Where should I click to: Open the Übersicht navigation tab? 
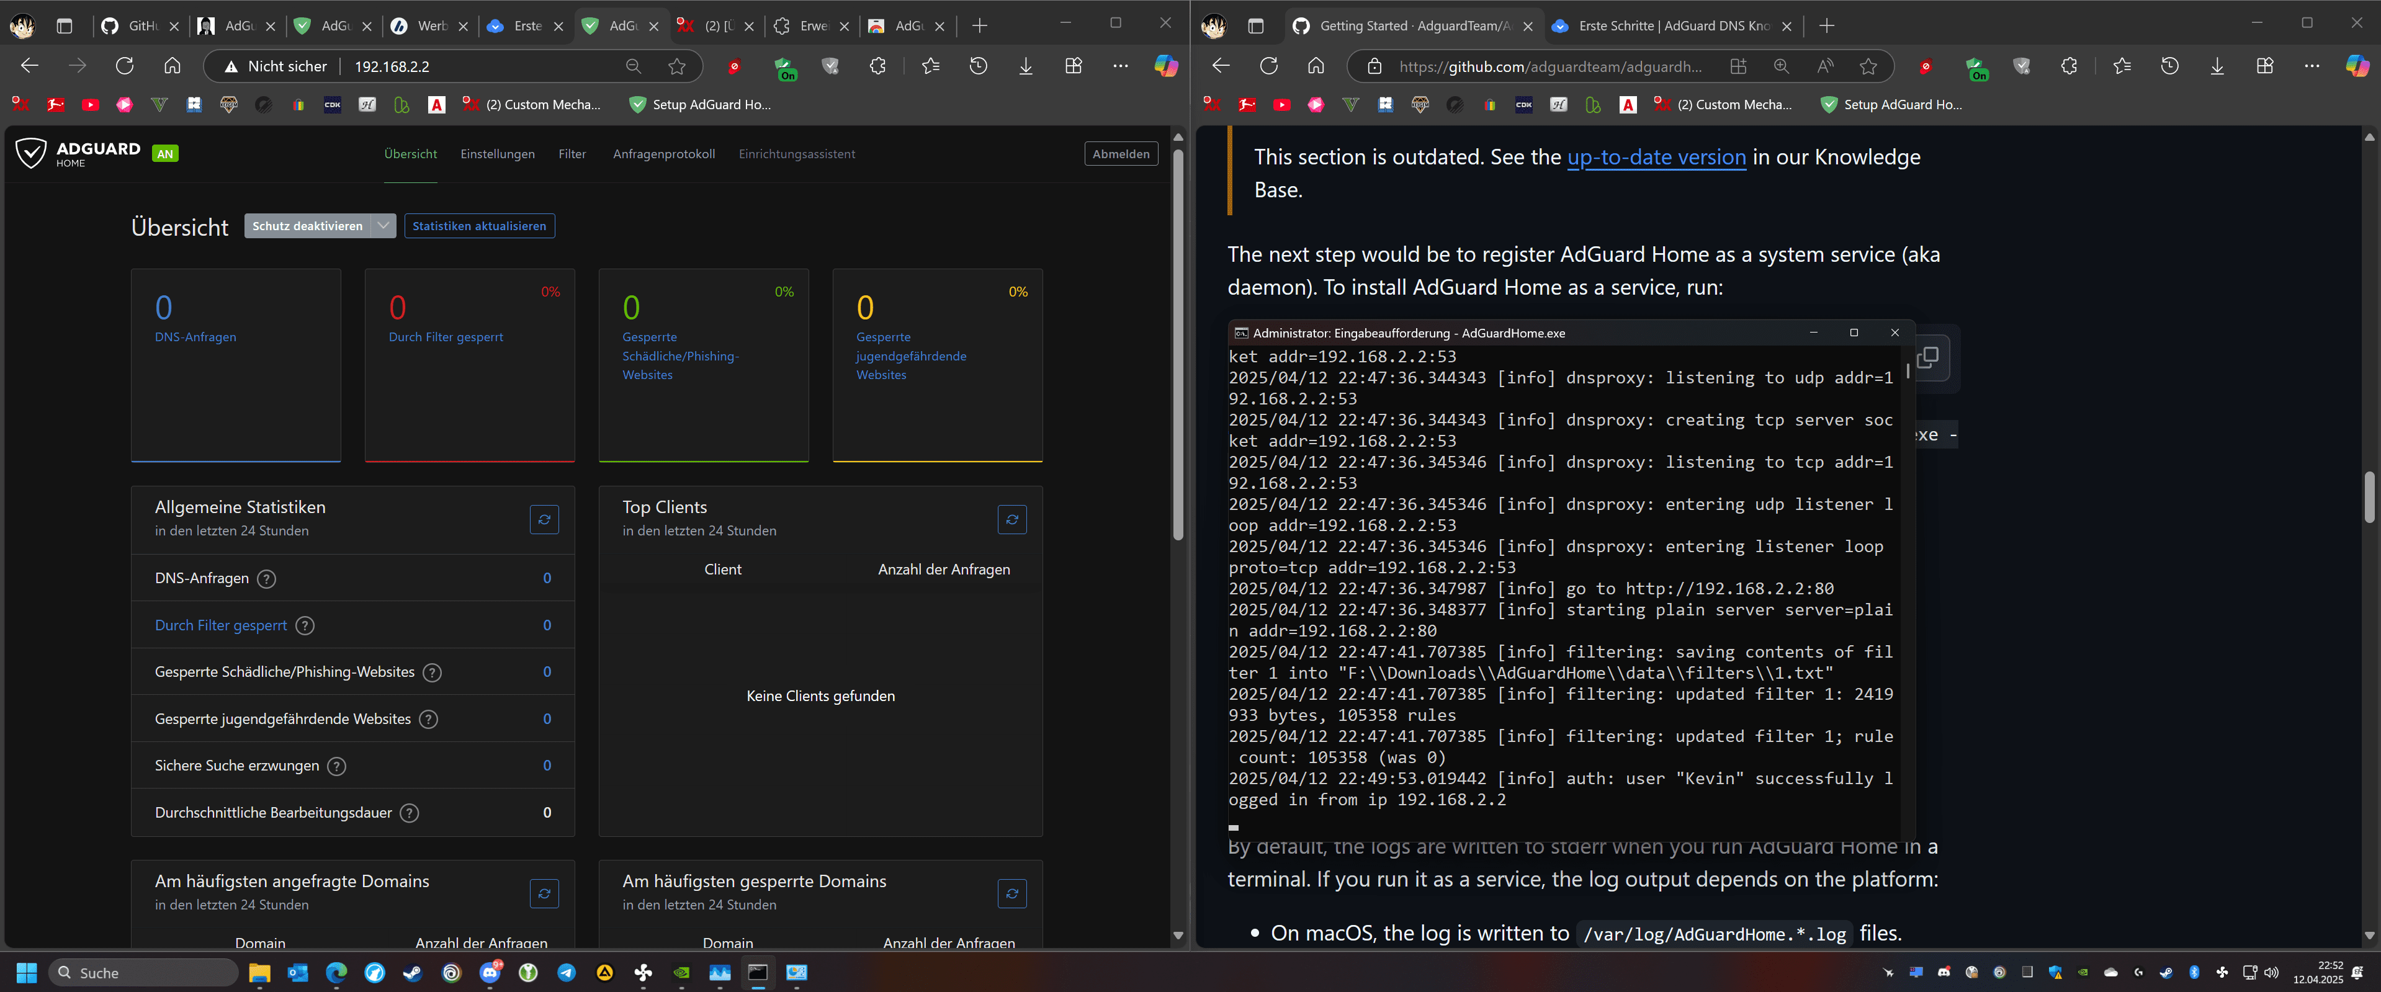[410, 154]
